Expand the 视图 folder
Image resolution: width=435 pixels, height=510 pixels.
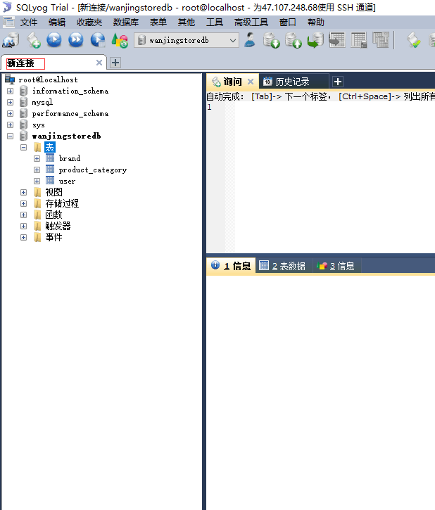pos(23,193)
